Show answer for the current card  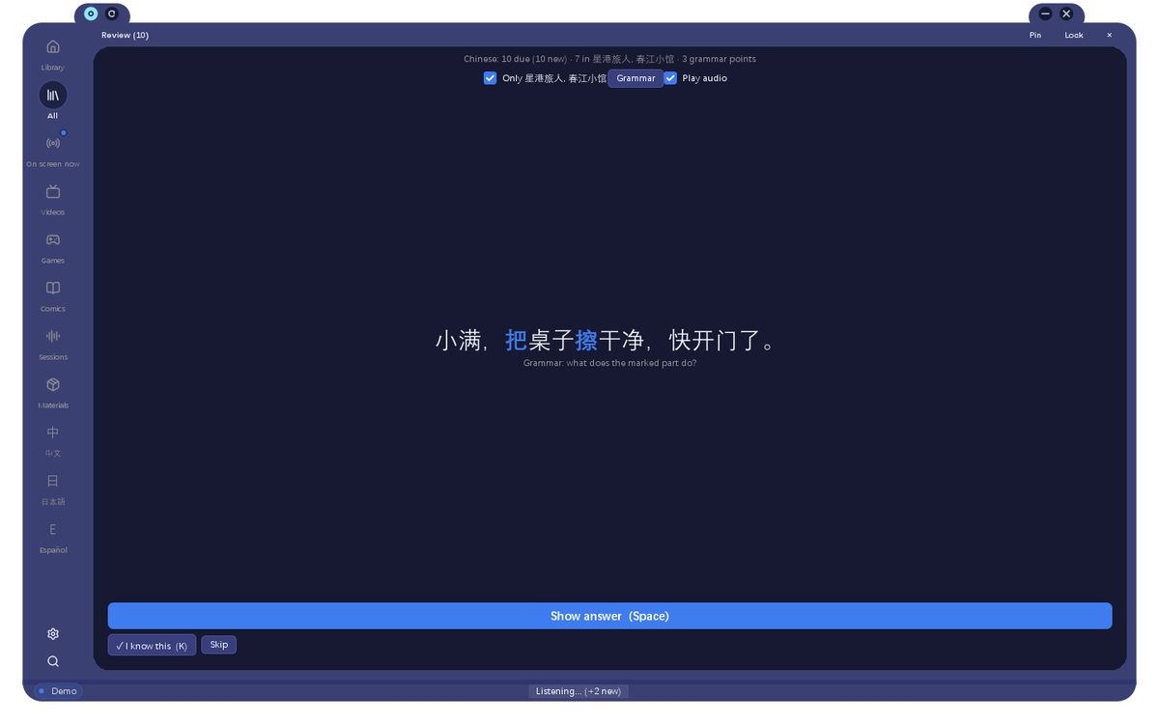coord(609,616)
